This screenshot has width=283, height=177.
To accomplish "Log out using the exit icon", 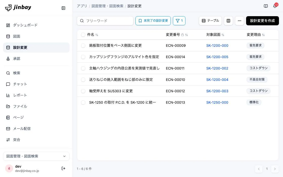I will (63, 168).
